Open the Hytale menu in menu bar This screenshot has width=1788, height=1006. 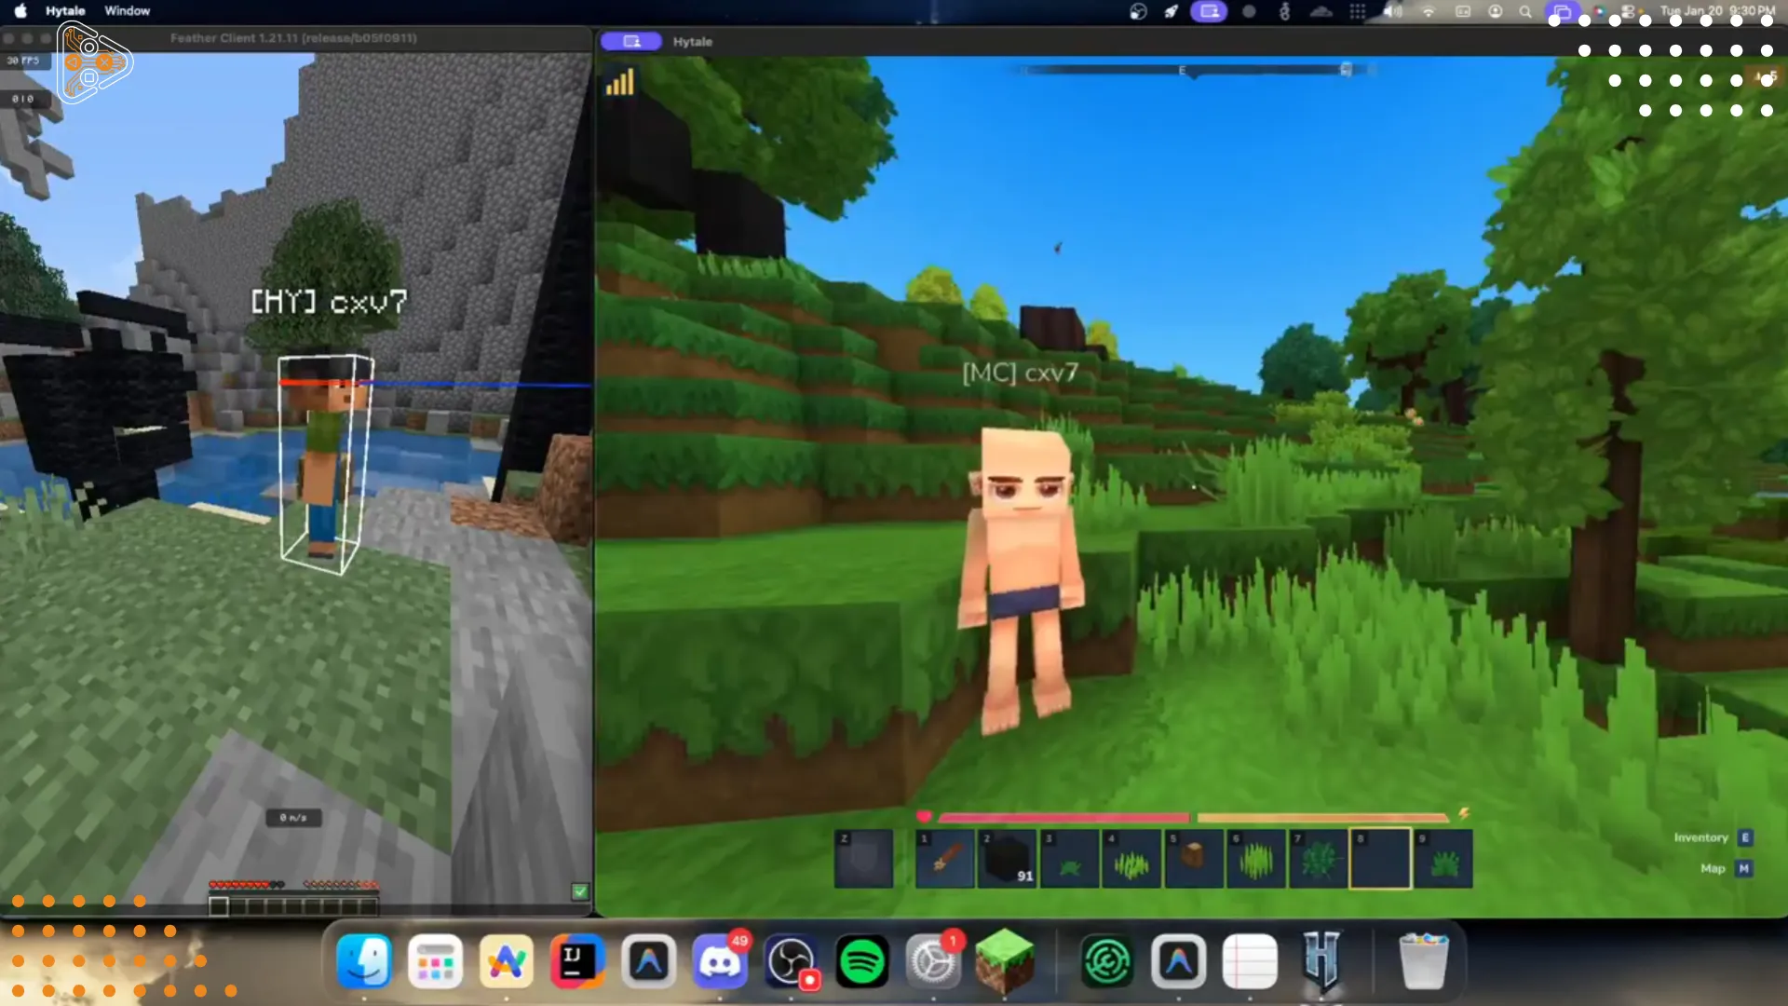[x=65, y=11]
